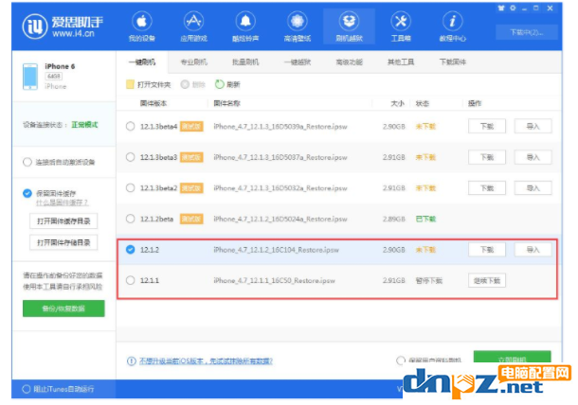Toggle the 保留用户资料刷机 option
The width and height of the screenshot is (578, 405).
tap(401, 361)
